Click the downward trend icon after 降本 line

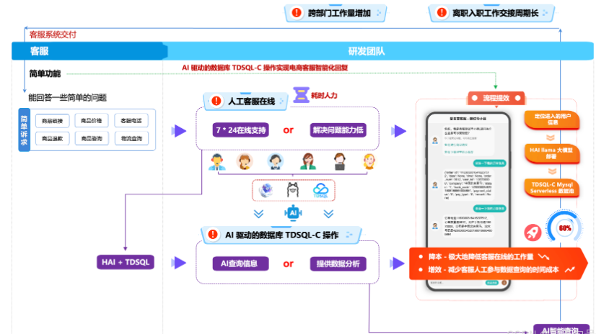pyautogui.click(x=543, y=257)
